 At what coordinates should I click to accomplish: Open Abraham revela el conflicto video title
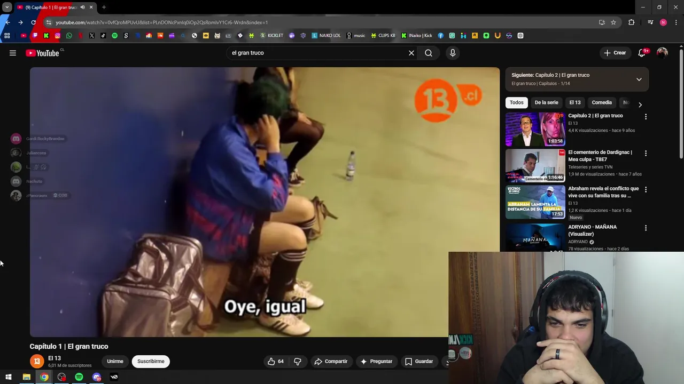[603, 192]
